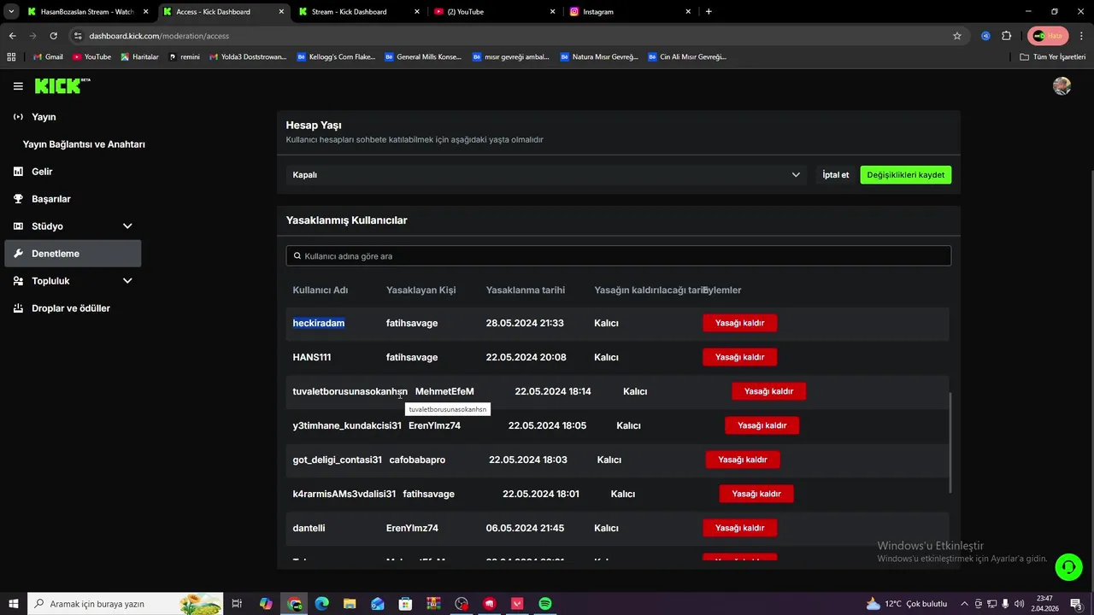Image resolution: width=1094 pixels, height=615 pixels.
Task: Click moderator name cafobabapro
Action: [x=417, y=460]
